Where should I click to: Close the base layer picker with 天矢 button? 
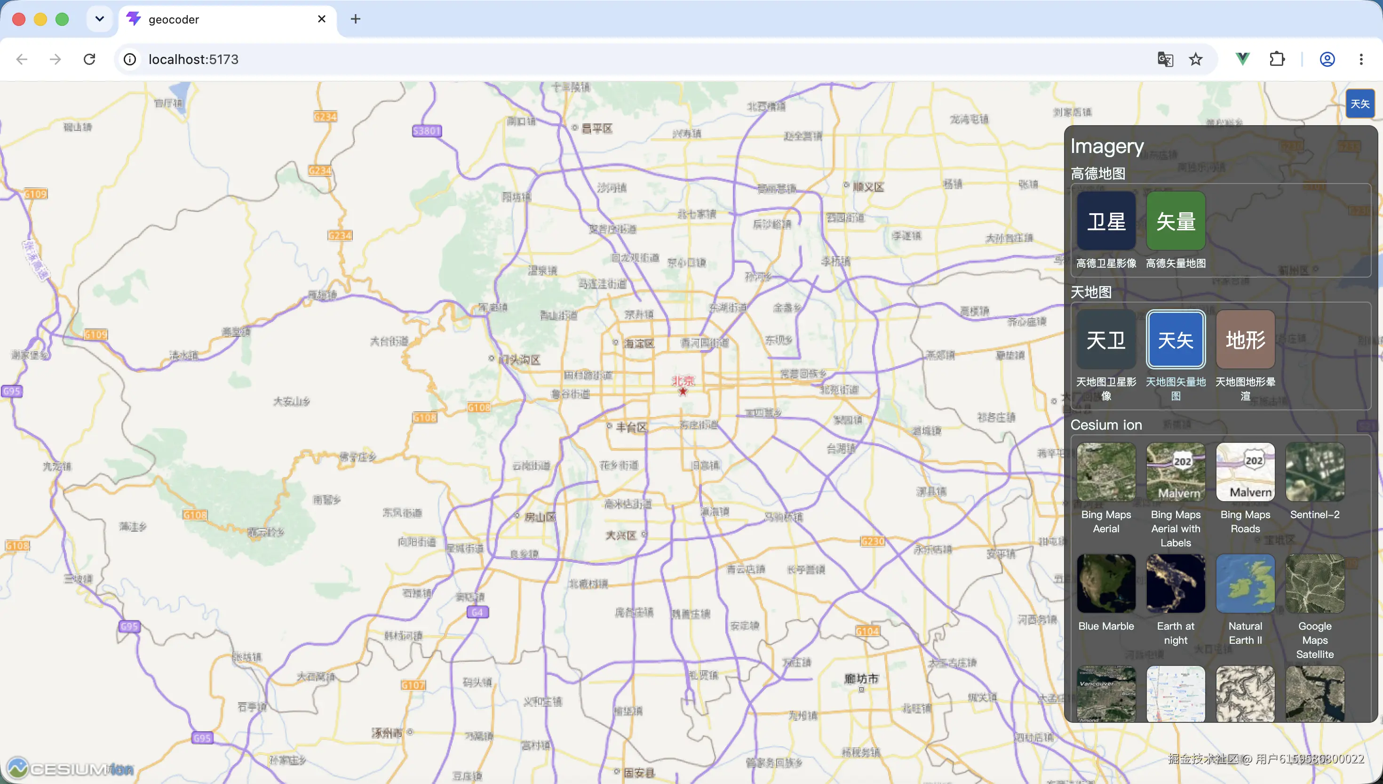(1360, 104)
